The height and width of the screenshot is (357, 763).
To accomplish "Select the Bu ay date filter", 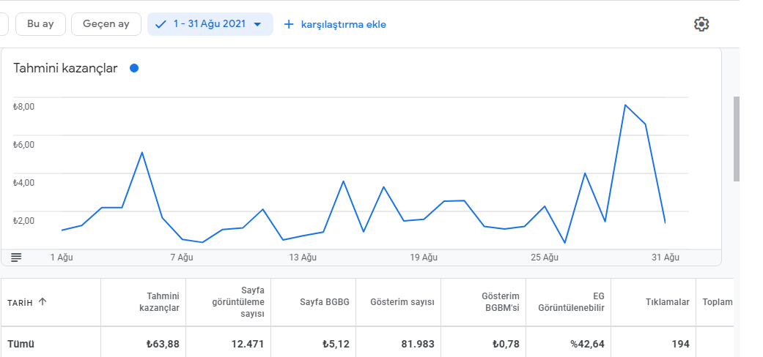I will click(40, 24).
